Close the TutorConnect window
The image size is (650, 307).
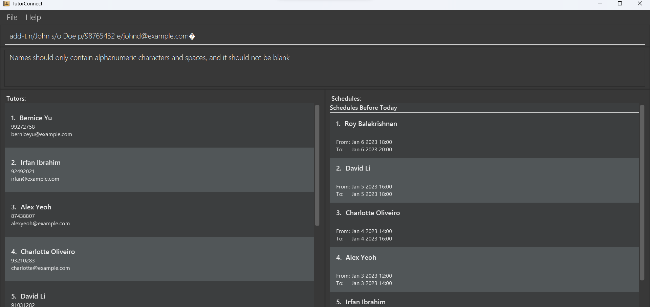(640, 3)
